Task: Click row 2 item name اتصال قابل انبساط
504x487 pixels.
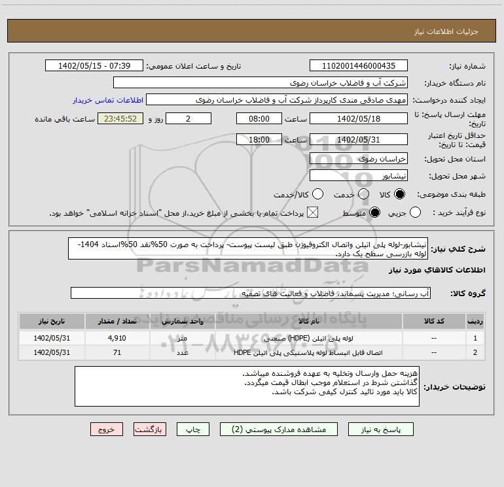Action: [308, 352]
